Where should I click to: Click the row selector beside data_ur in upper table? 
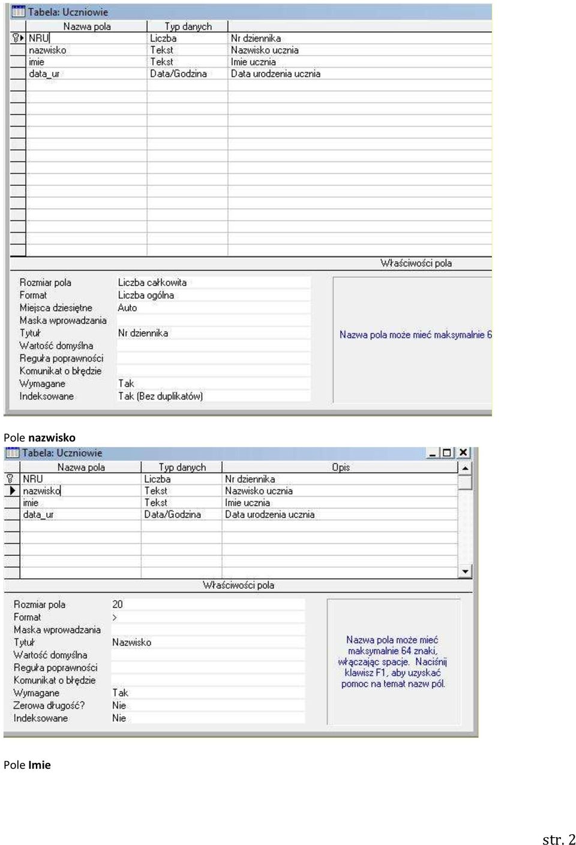pyautogui.click(x=18, y=74)
